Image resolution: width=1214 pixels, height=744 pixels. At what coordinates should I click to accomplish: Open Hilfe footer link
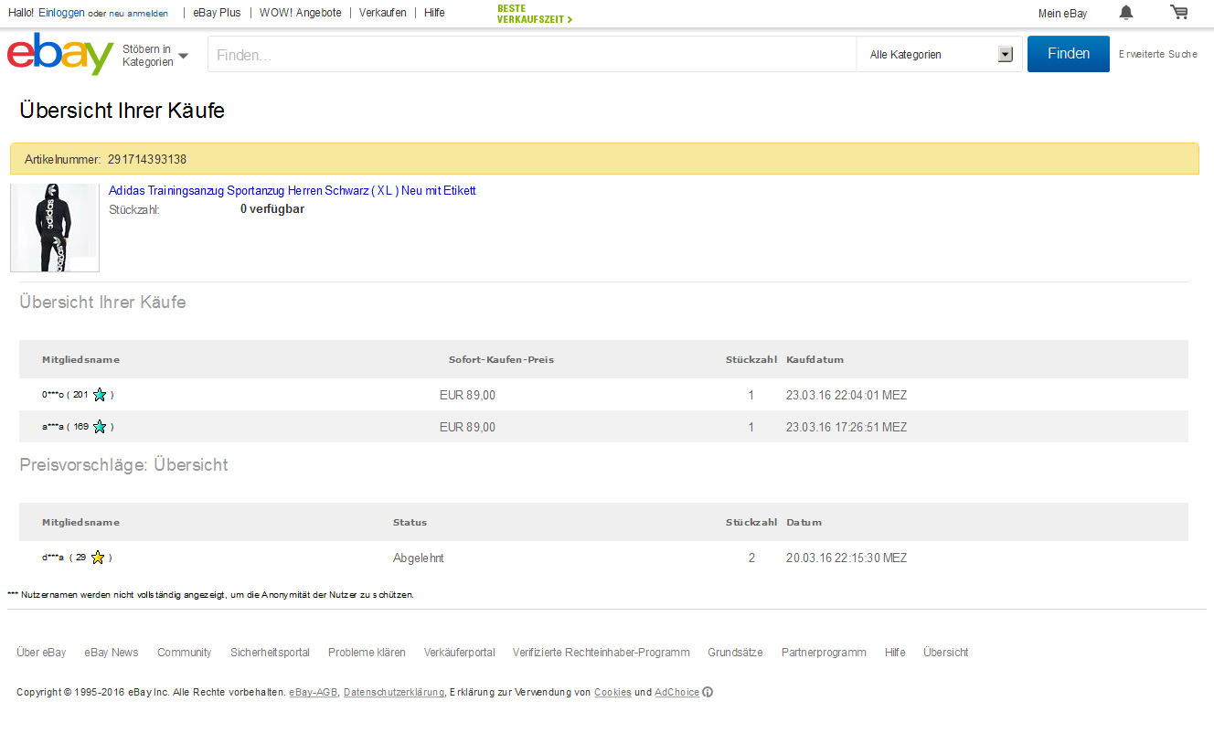pyautogui.click(x=895, y=653)
